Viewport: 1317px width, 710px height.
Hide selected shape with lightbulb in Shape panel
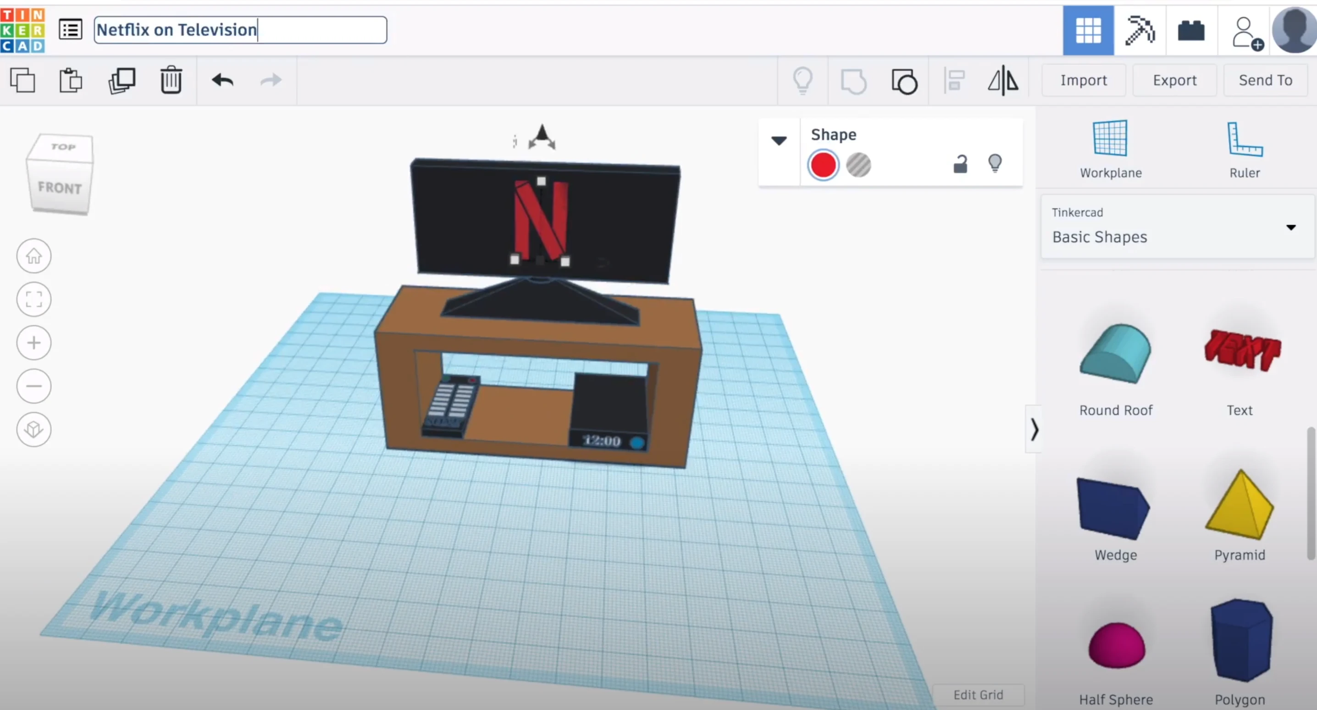tap(995, 164)
